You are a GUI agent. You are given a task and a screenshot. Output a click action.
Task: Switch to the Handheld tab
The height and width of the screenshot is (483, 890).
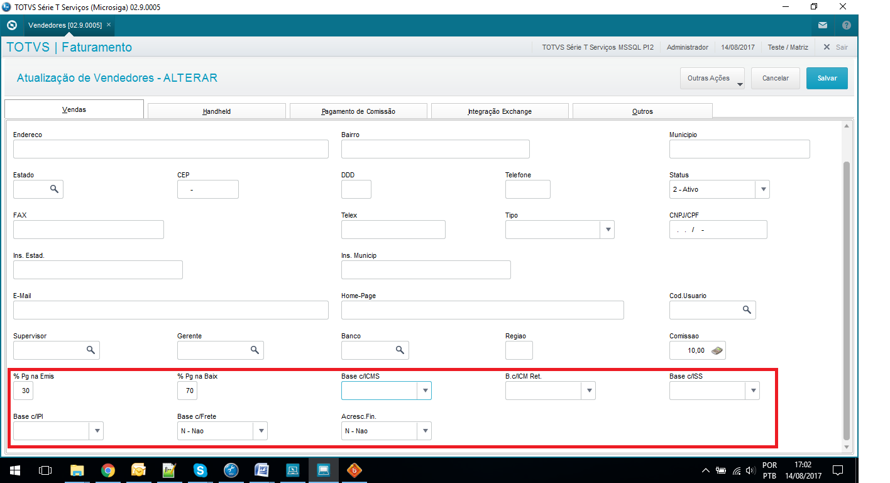pos(216,111)
